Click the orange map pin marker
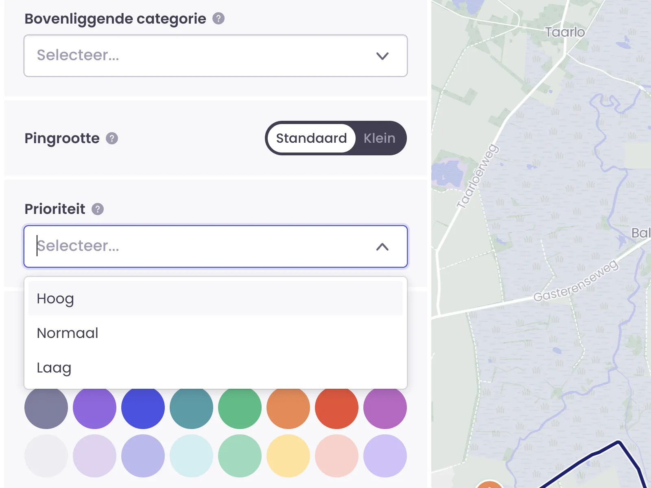 coord(489,485)
